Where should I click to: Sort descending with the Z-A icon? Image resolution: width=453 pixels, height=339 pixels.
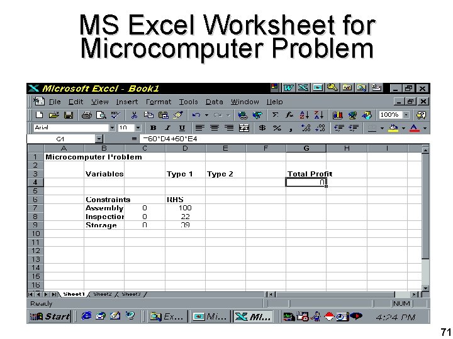click(318, 115)
